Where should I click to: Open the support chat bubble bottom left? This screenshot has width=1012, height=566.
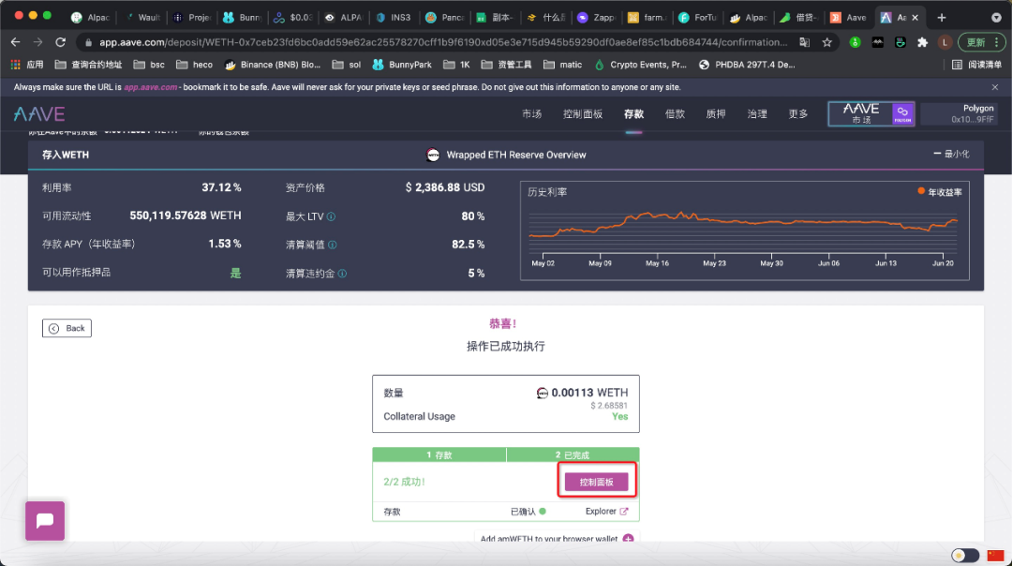44,519
